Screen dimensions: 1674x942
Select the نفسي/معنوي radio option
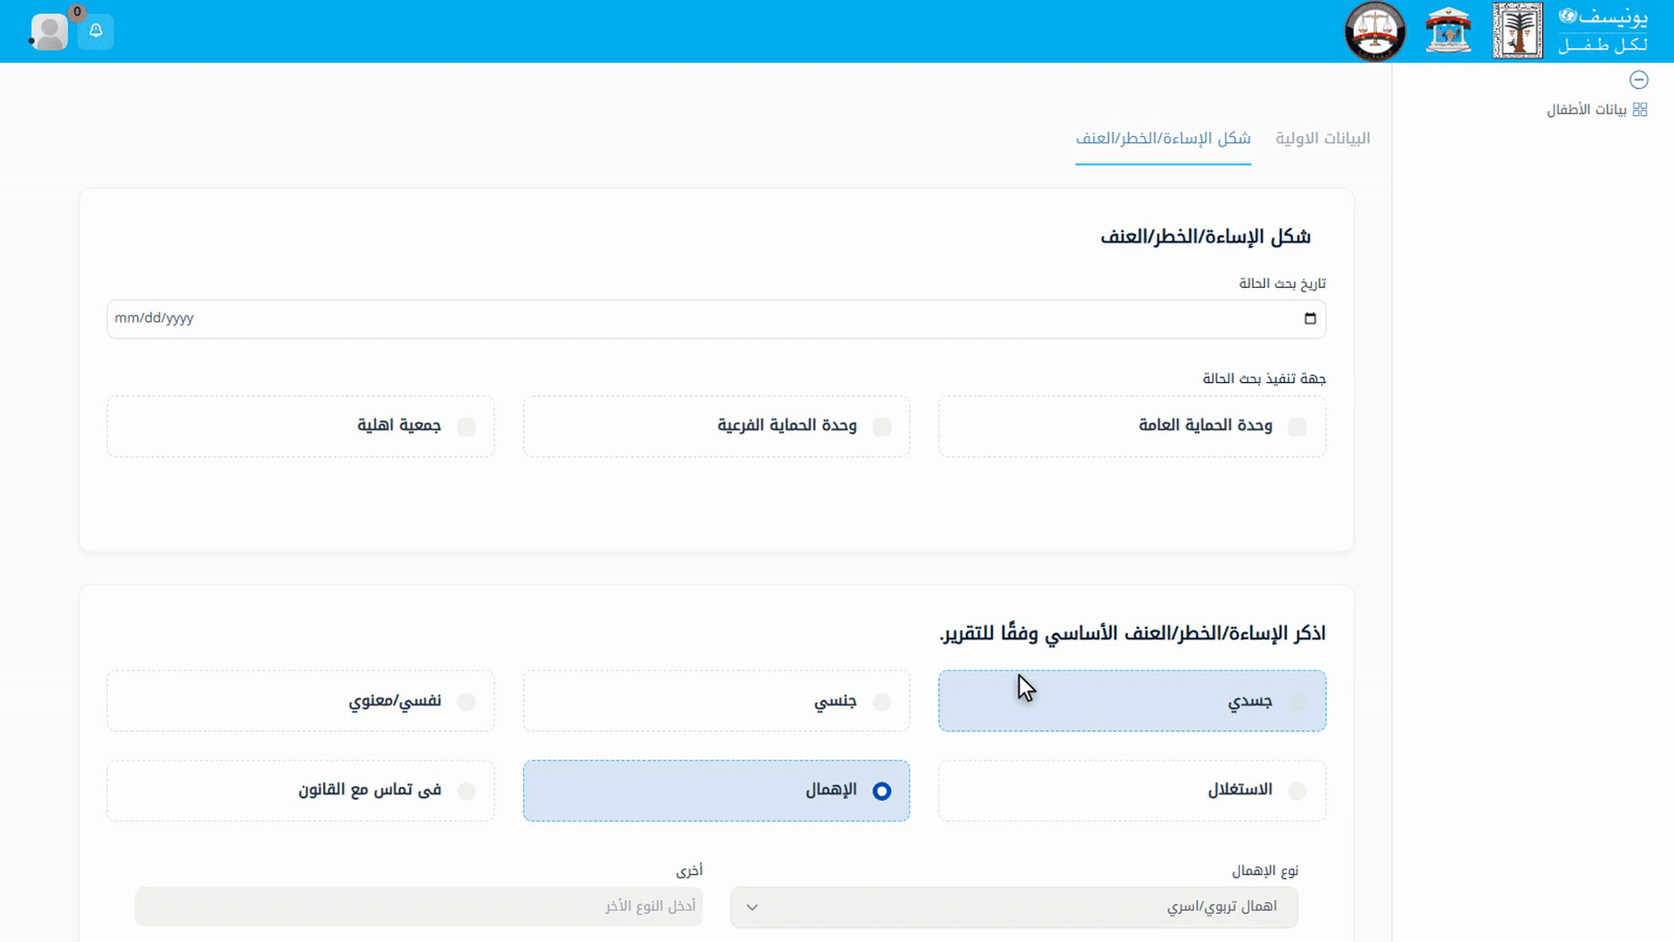click(x=466, y=702)
